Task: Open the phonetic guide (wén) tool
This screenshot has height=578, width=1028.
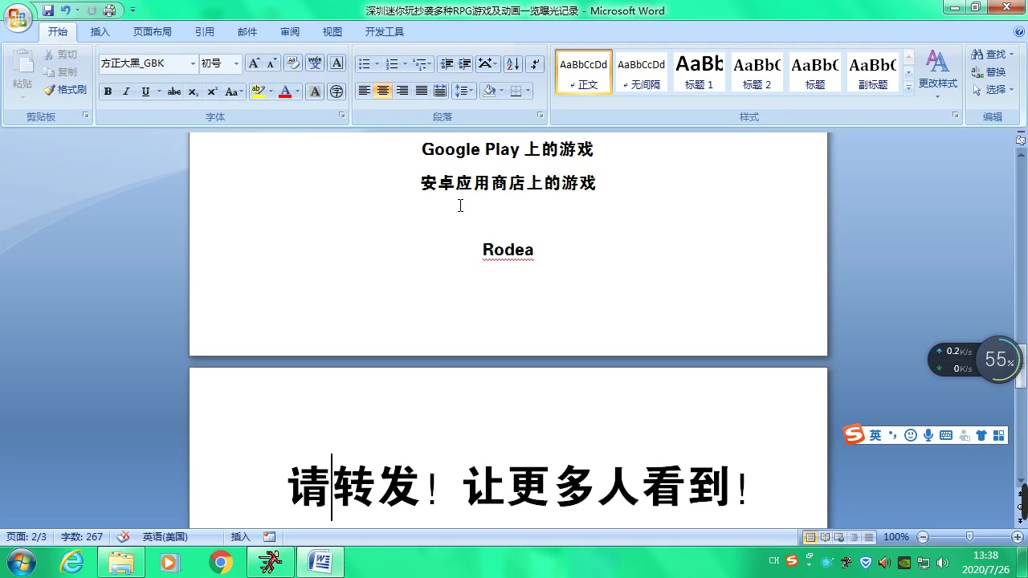Action: 315,63
